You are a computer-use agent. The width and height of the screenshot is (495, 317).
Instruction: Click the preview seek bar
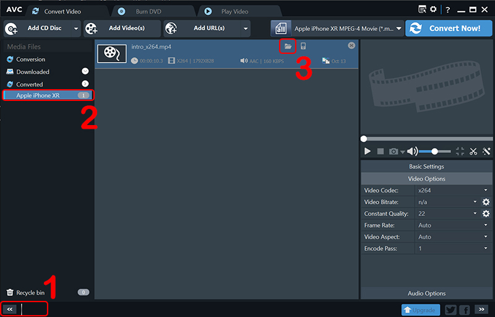pos(428,139)
